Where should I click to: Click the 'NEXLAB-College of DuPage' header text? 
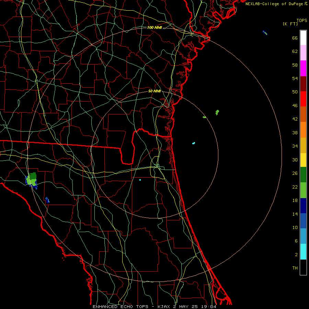[x=274, y=4]
